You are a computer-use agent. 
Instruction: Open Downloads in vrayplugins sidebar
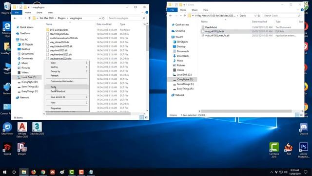27,59
